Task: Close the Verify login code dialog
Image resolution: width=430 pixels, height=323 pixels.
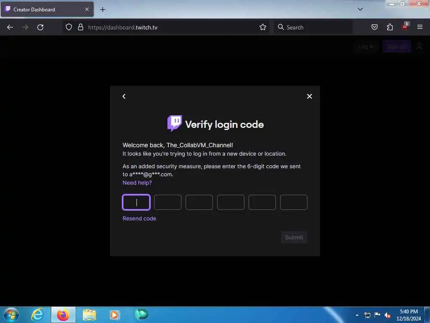Action: (x=309, y=96)
